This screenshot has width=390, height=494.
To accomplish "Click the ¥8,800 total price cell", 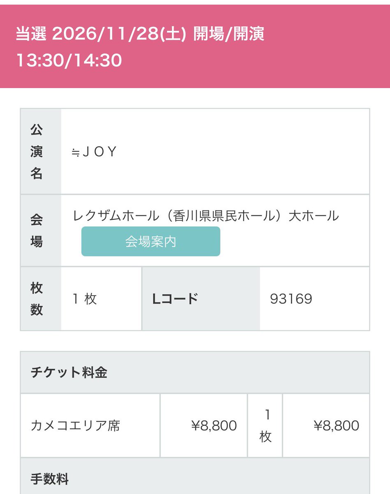I will 326,425.
